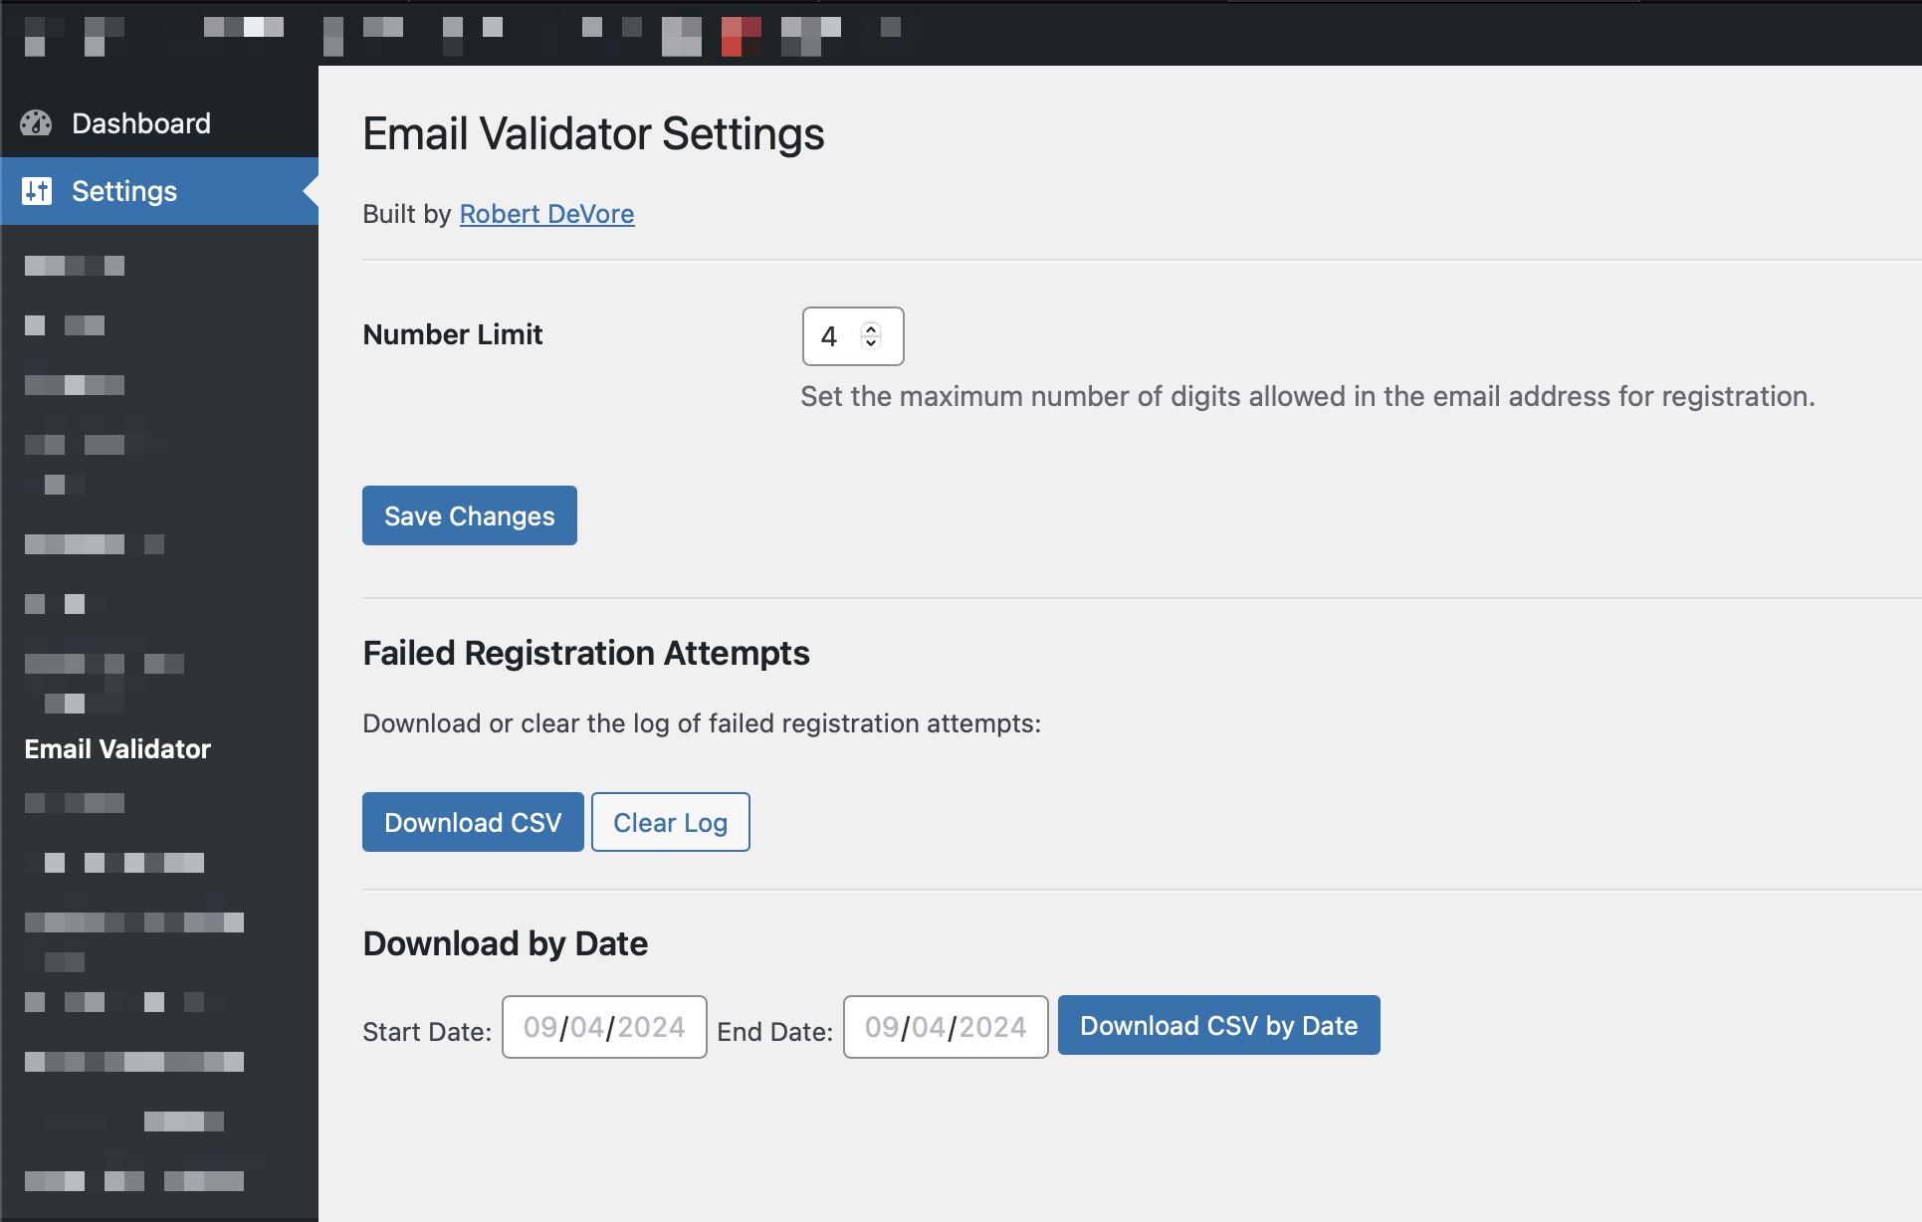Viewport: 1922px width, 1222px height.
Task: Select month segment in End Date field
Action: (882, 1027)
